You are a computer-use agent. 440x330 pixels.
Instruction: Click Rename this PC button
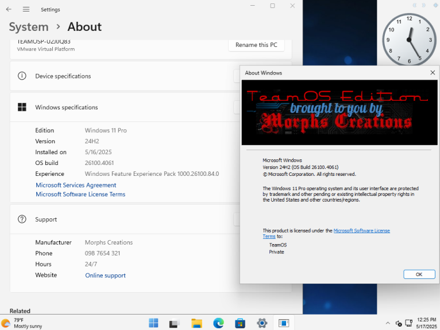click(x=256, y=45)
